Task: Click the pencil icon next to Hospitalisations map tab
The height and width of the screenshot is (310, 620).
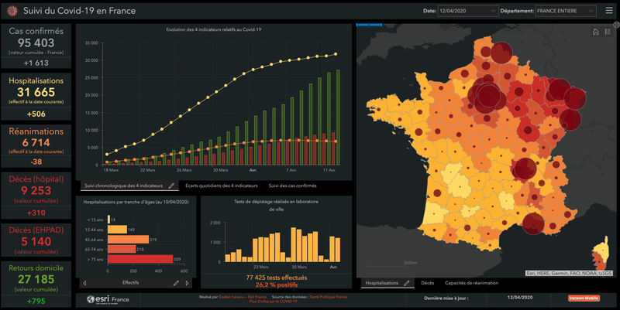Action: (x=407, y=284)
